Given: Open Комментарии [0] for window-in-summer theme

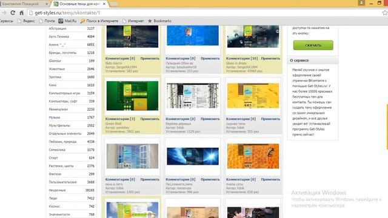Looking at the screenshot, I should [120, 179].
